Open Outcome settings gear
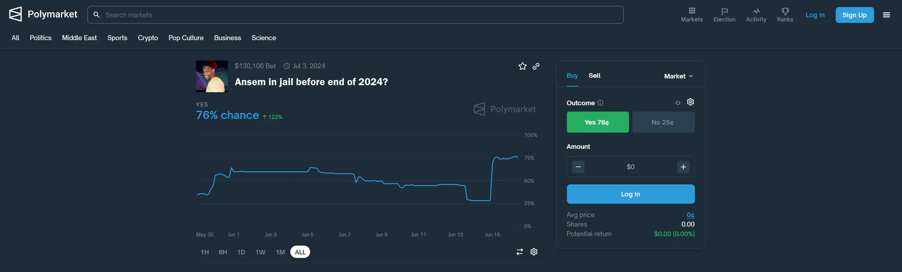This screenshot has width=902, height=272. pos(690,102)
